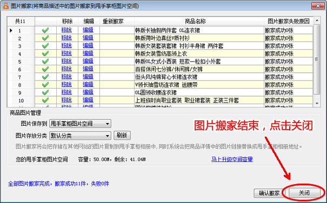Click the 商品名称 column header
The image size is (327, 203).
pos(195,21)
